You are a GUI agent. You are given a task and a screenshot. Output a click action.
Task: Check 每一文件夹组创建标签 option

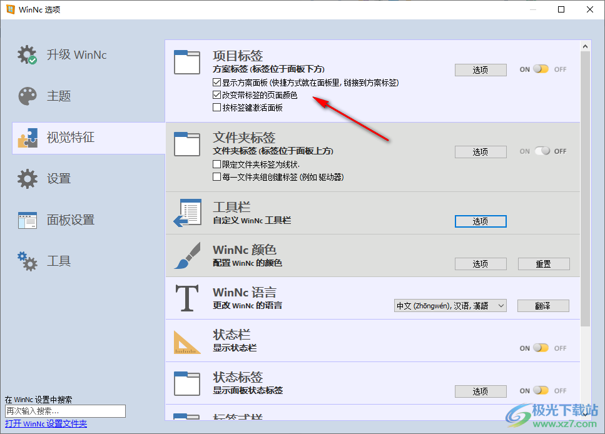point(217,177)
